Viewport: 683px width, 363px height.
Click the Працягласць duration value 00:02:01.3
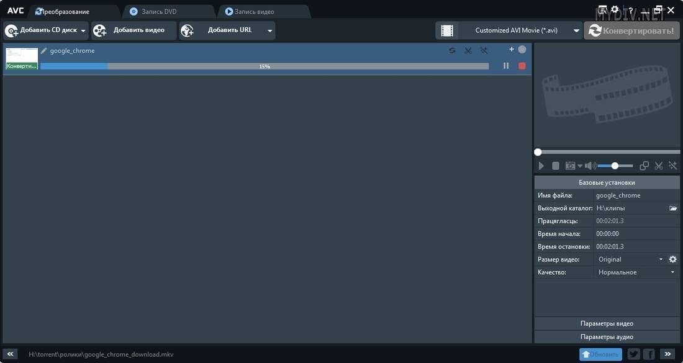pyautogui.click(x=610, y=221)
